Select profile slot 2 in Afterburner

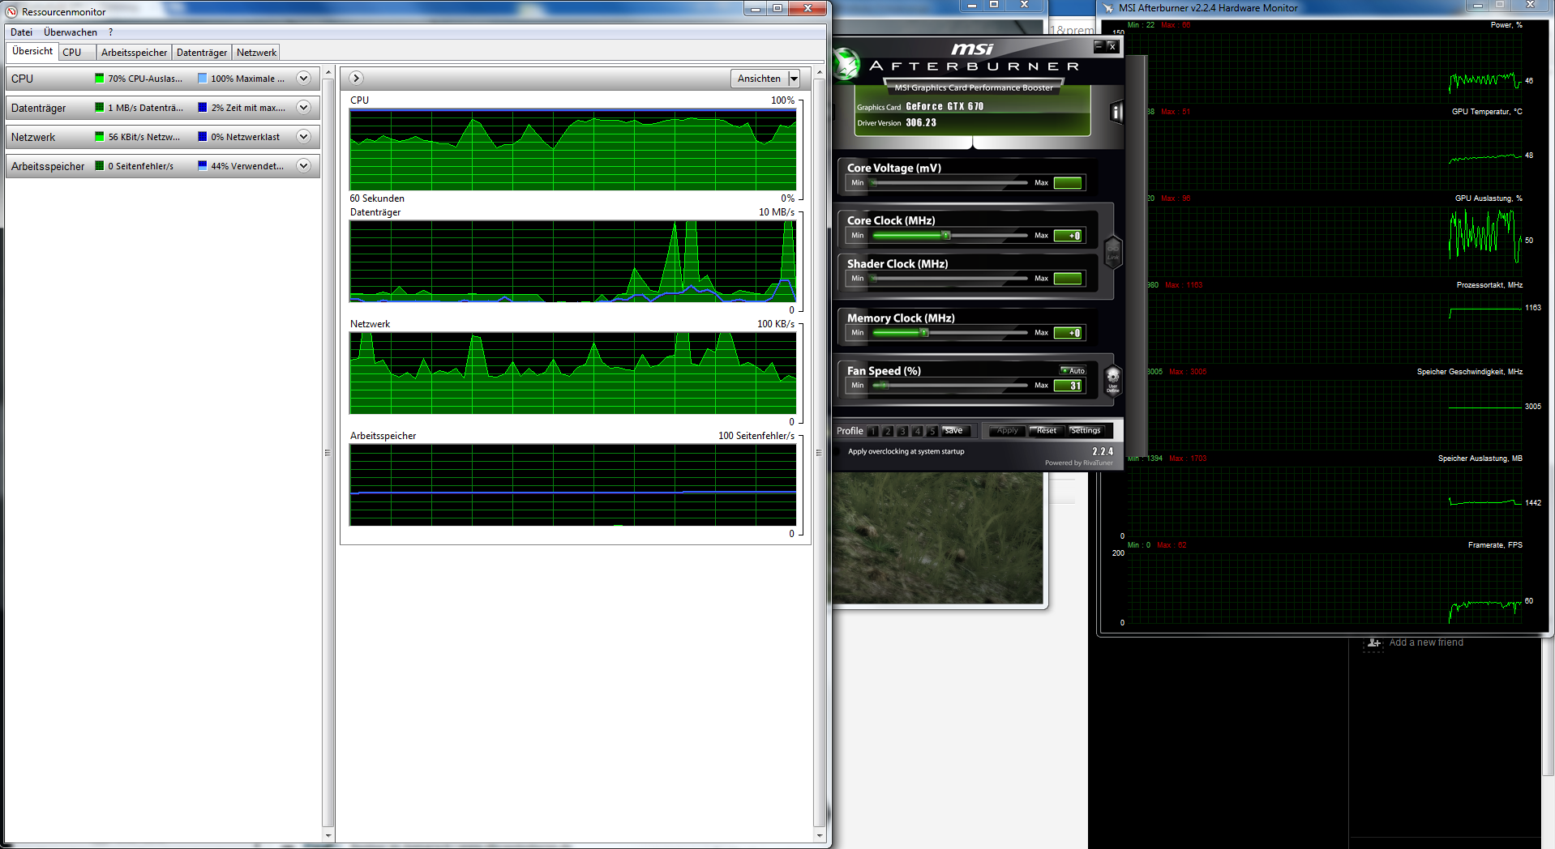pos(888,431)
